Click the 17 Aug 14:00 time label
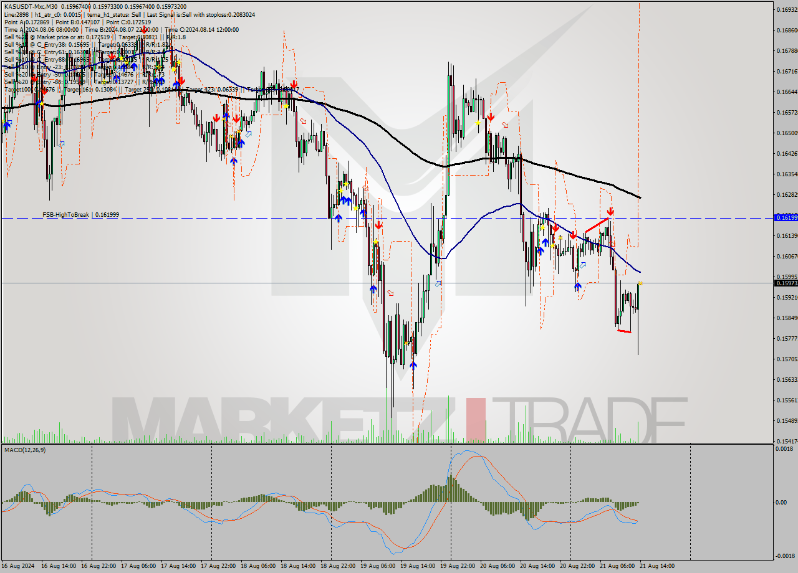 178,566
